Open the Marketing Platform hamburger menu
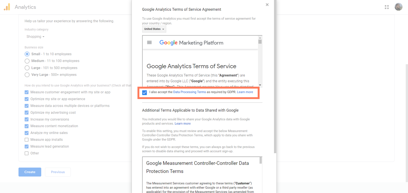 click(149, 43)
